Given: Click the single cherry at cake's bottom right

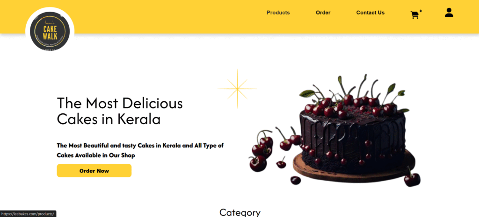Looking at the screenshot, I should tap(412, 179).
